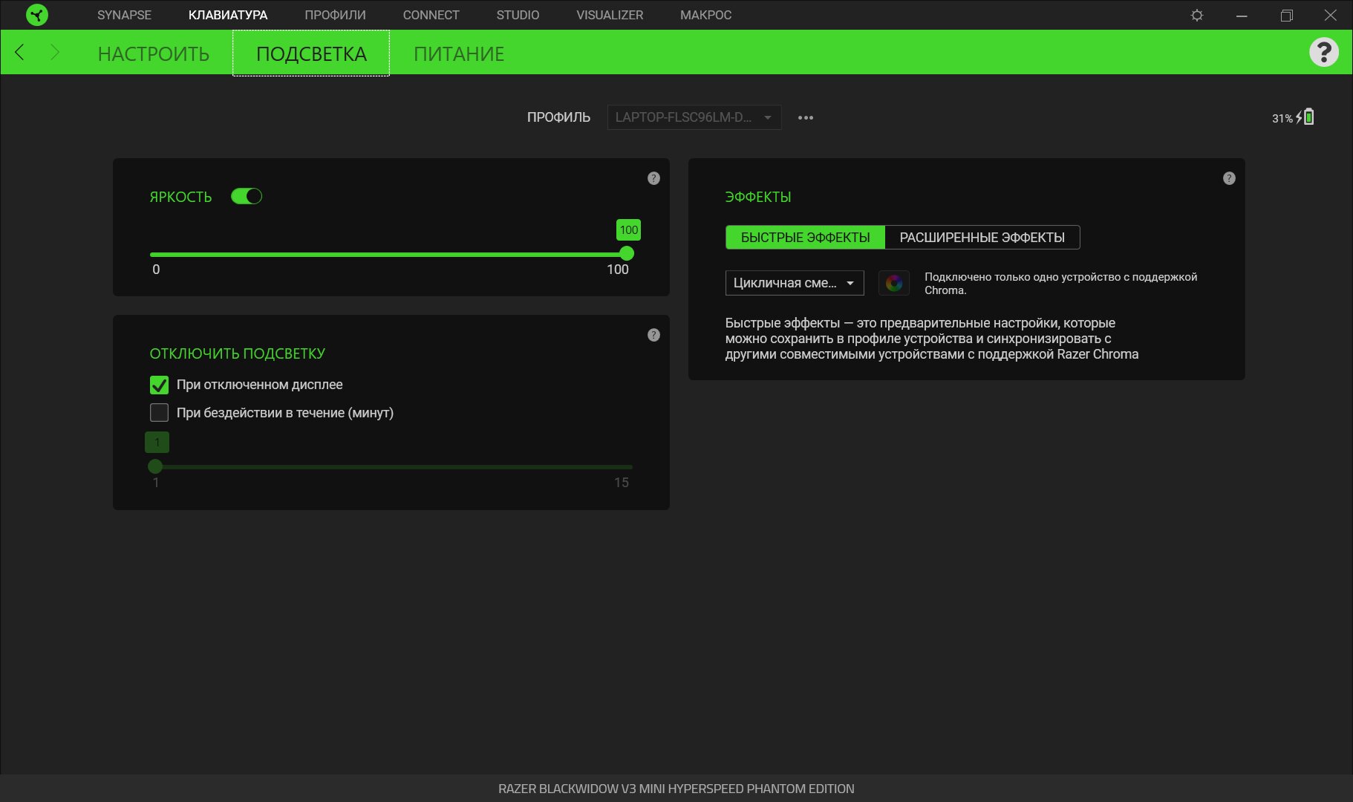Click the brightness slider handle
The height and width of the screenshot is (802, 1353).
tap(627, 254)
